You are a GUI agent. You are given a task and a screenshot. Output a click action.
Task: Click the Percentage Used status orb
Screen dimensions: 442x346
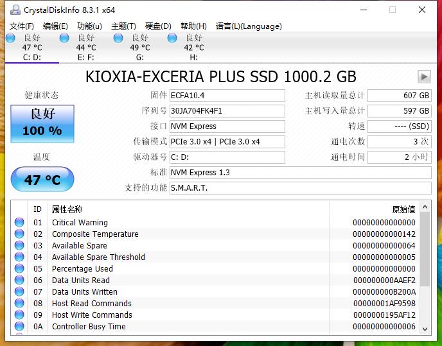coord(19,269)
